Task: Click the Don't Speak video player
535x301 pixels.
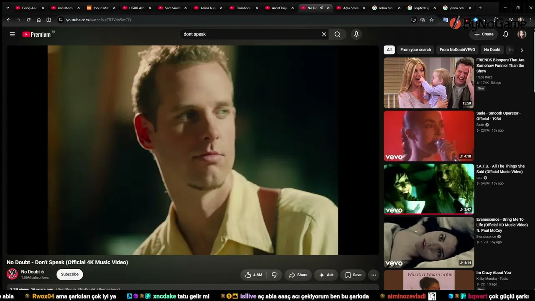Action: coord(193,150)
